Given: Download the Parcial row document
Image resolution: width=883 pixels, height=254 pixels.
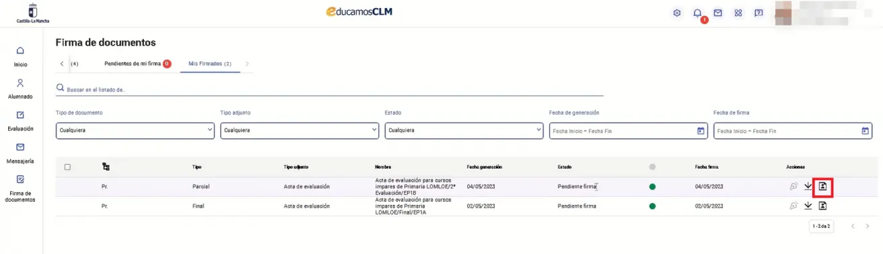Looking at the screenshot, I should coord(808,186).
